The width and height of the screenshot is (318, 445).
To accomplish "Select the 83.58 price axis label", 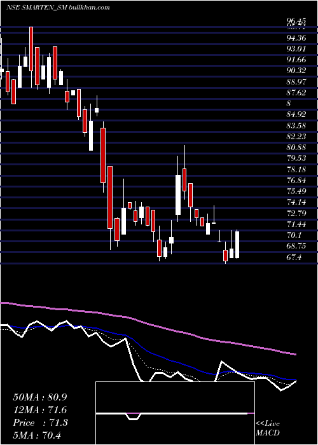I will [296, 125].
